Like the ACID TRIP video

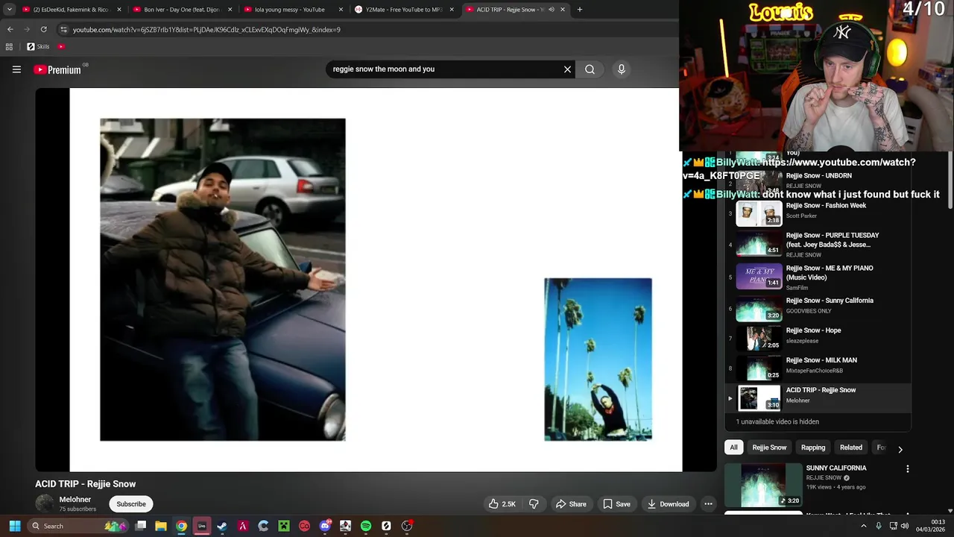502,504
